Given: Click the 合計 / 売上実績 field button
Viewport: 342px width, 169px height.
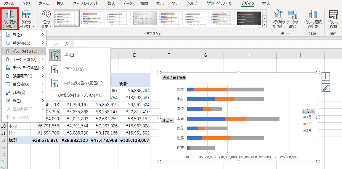Looking at the screenshot, I should 174,78.
